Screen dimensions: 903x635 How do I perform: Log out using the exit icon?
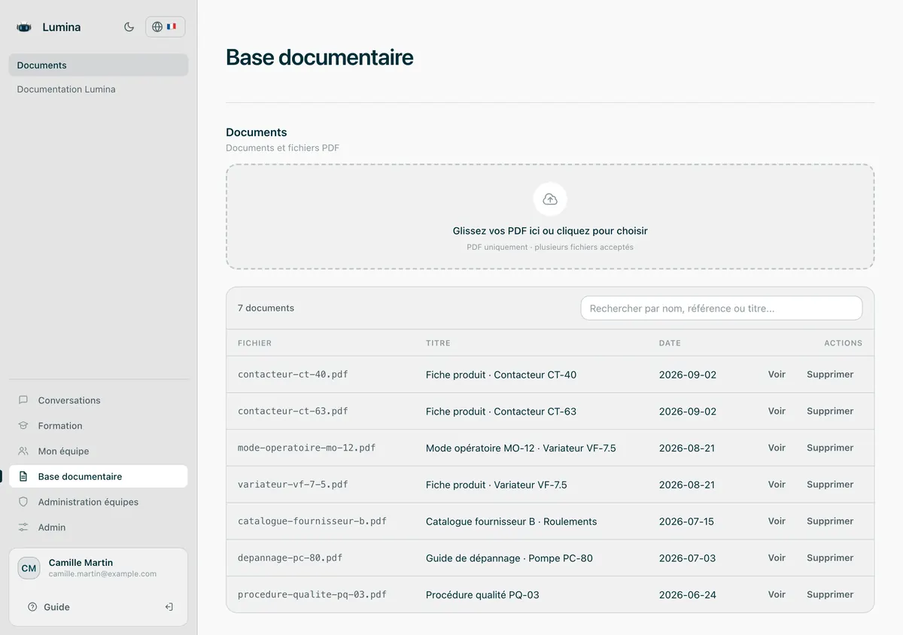pyautogui.click(x=169, y=607)
